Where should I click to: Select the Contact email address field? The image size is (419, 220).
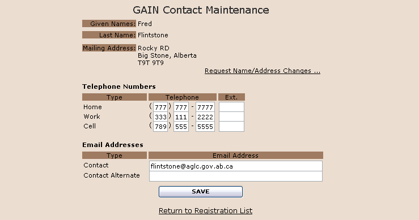click(236, 166)
